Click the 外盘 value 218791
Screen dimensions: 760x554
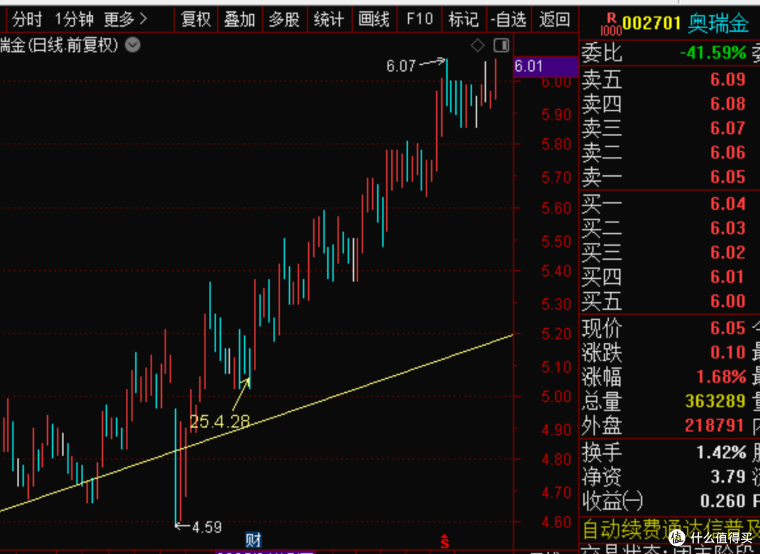pos(715,426)
